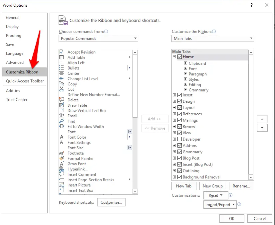Expand the Review tab node
This screenshot has height=225, width=275.
[x=174, y=126]
